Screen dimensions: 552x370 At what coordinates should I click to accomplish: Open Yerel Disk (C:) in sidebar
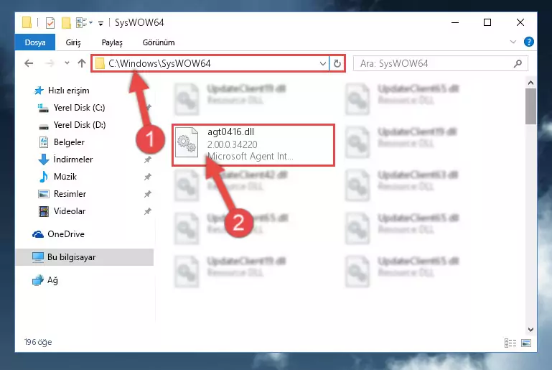79,108
